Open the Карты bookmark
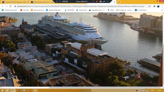Image resolution: width=164 pixels, height=92 pixels. [111, 10]
